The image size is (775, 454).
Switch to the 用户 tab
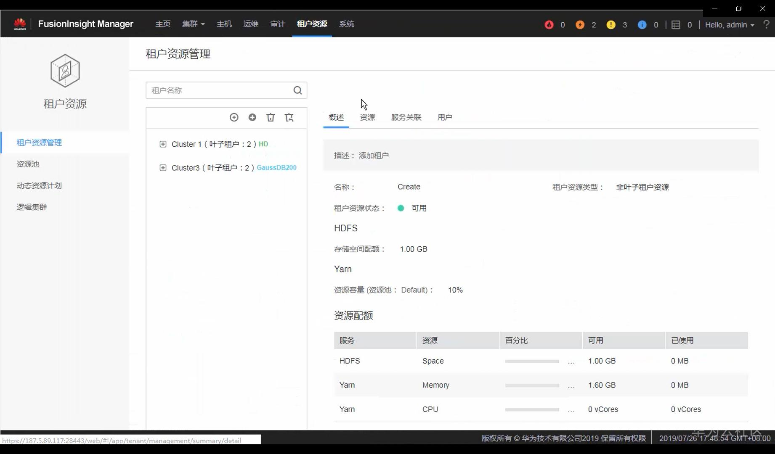coord(445,117)
